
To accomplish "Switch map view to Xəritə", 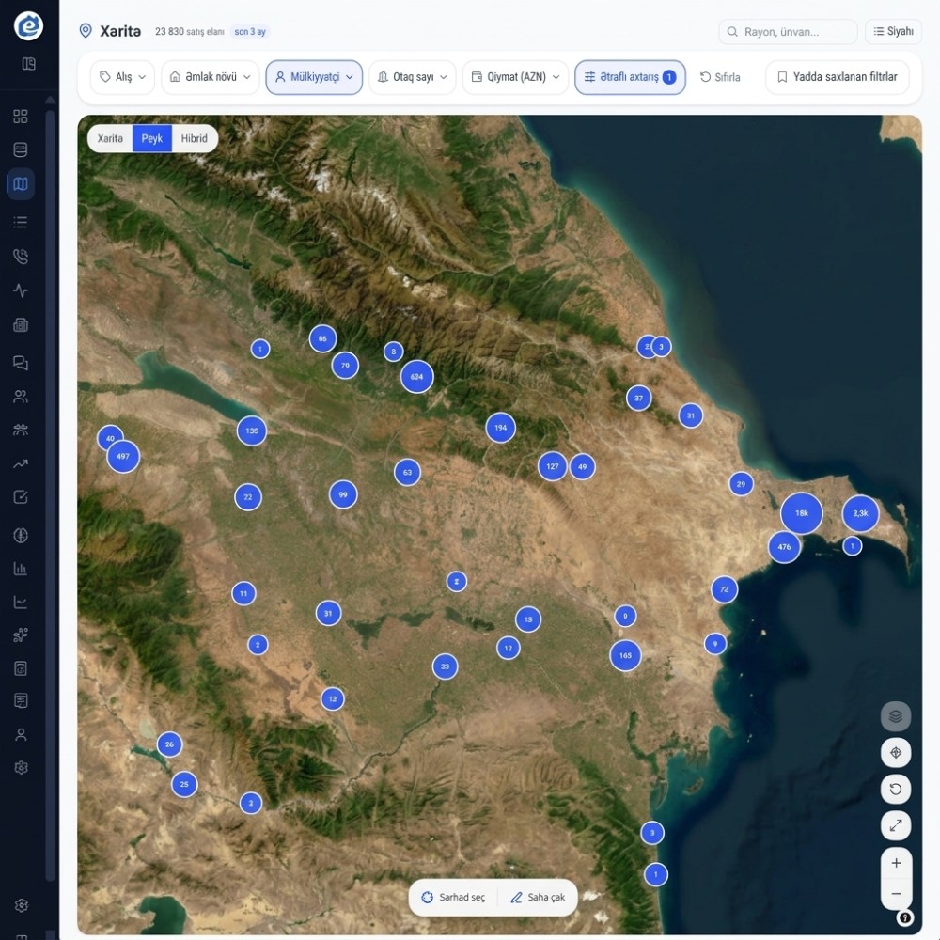I will (x=110, y=138).
